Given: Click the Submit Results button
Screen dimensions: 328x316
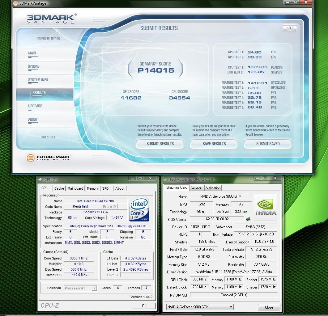Looking at the screenshot, I should click(x=160, y=144).
